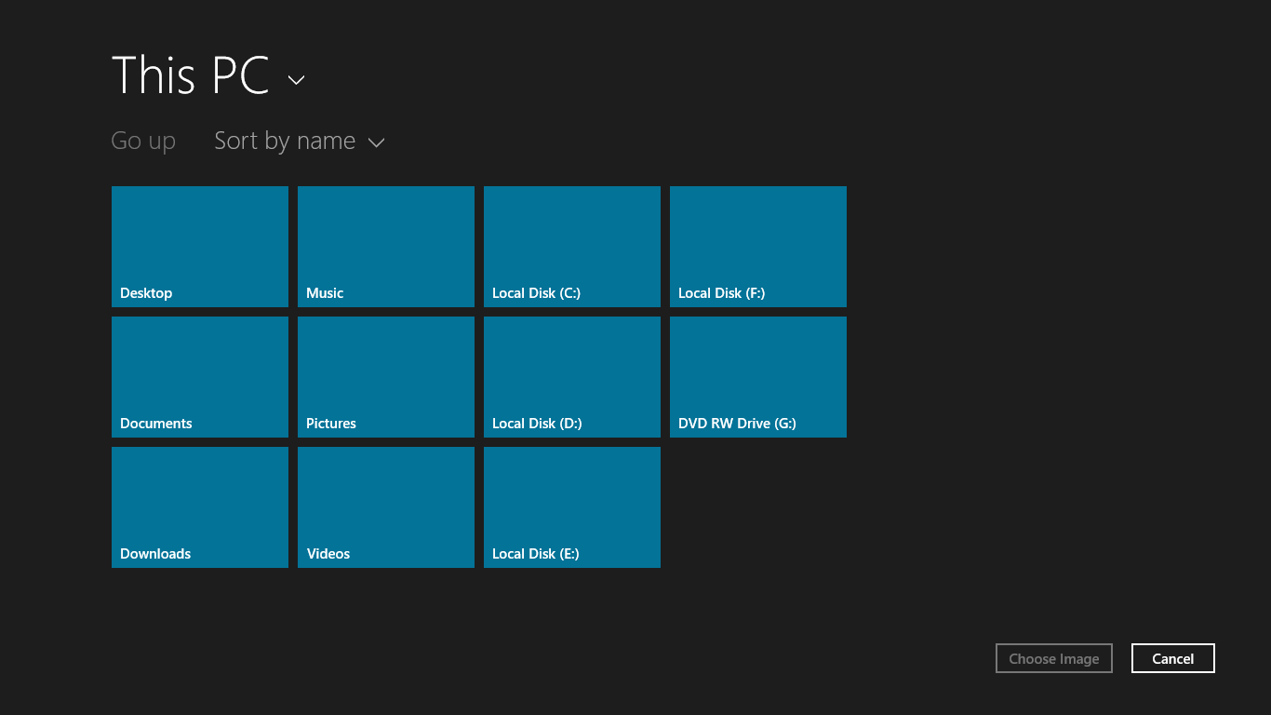
Task: Expand the chevron next to This PC heading
Action: [x=296, y=80]
